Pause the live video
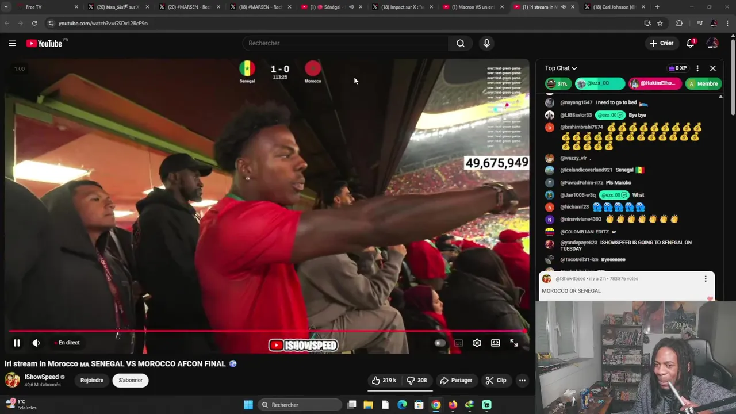 [17, 343]
